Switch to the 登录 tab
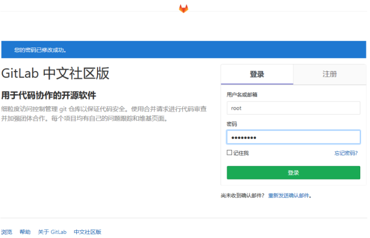The width and height of the screenshot is (370, 238). (x=257, y=74)
